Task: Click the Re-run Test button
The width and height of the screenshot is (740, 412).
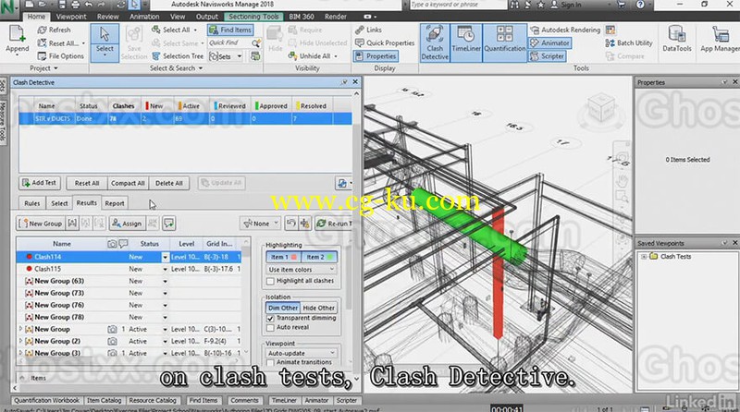Action: click(x=334, y=224)
